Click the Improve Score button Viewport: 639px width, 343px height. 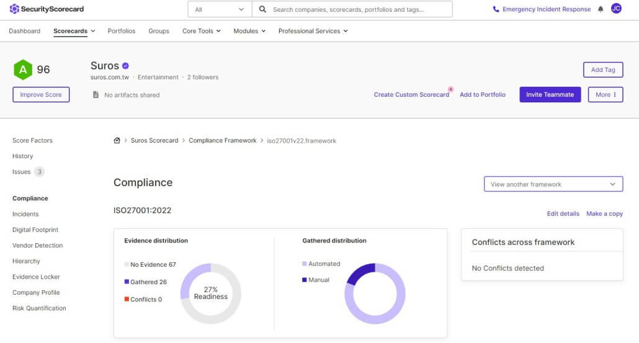pos(41,94)
